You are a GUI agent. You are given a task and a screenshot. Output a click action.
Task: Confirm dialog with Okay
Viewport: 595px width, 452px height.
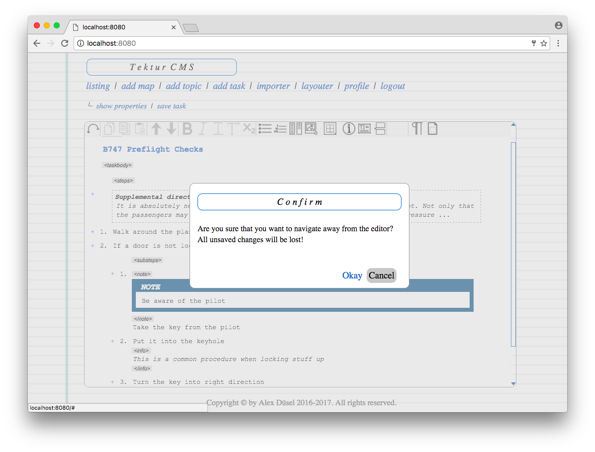[x=352, y=275]
